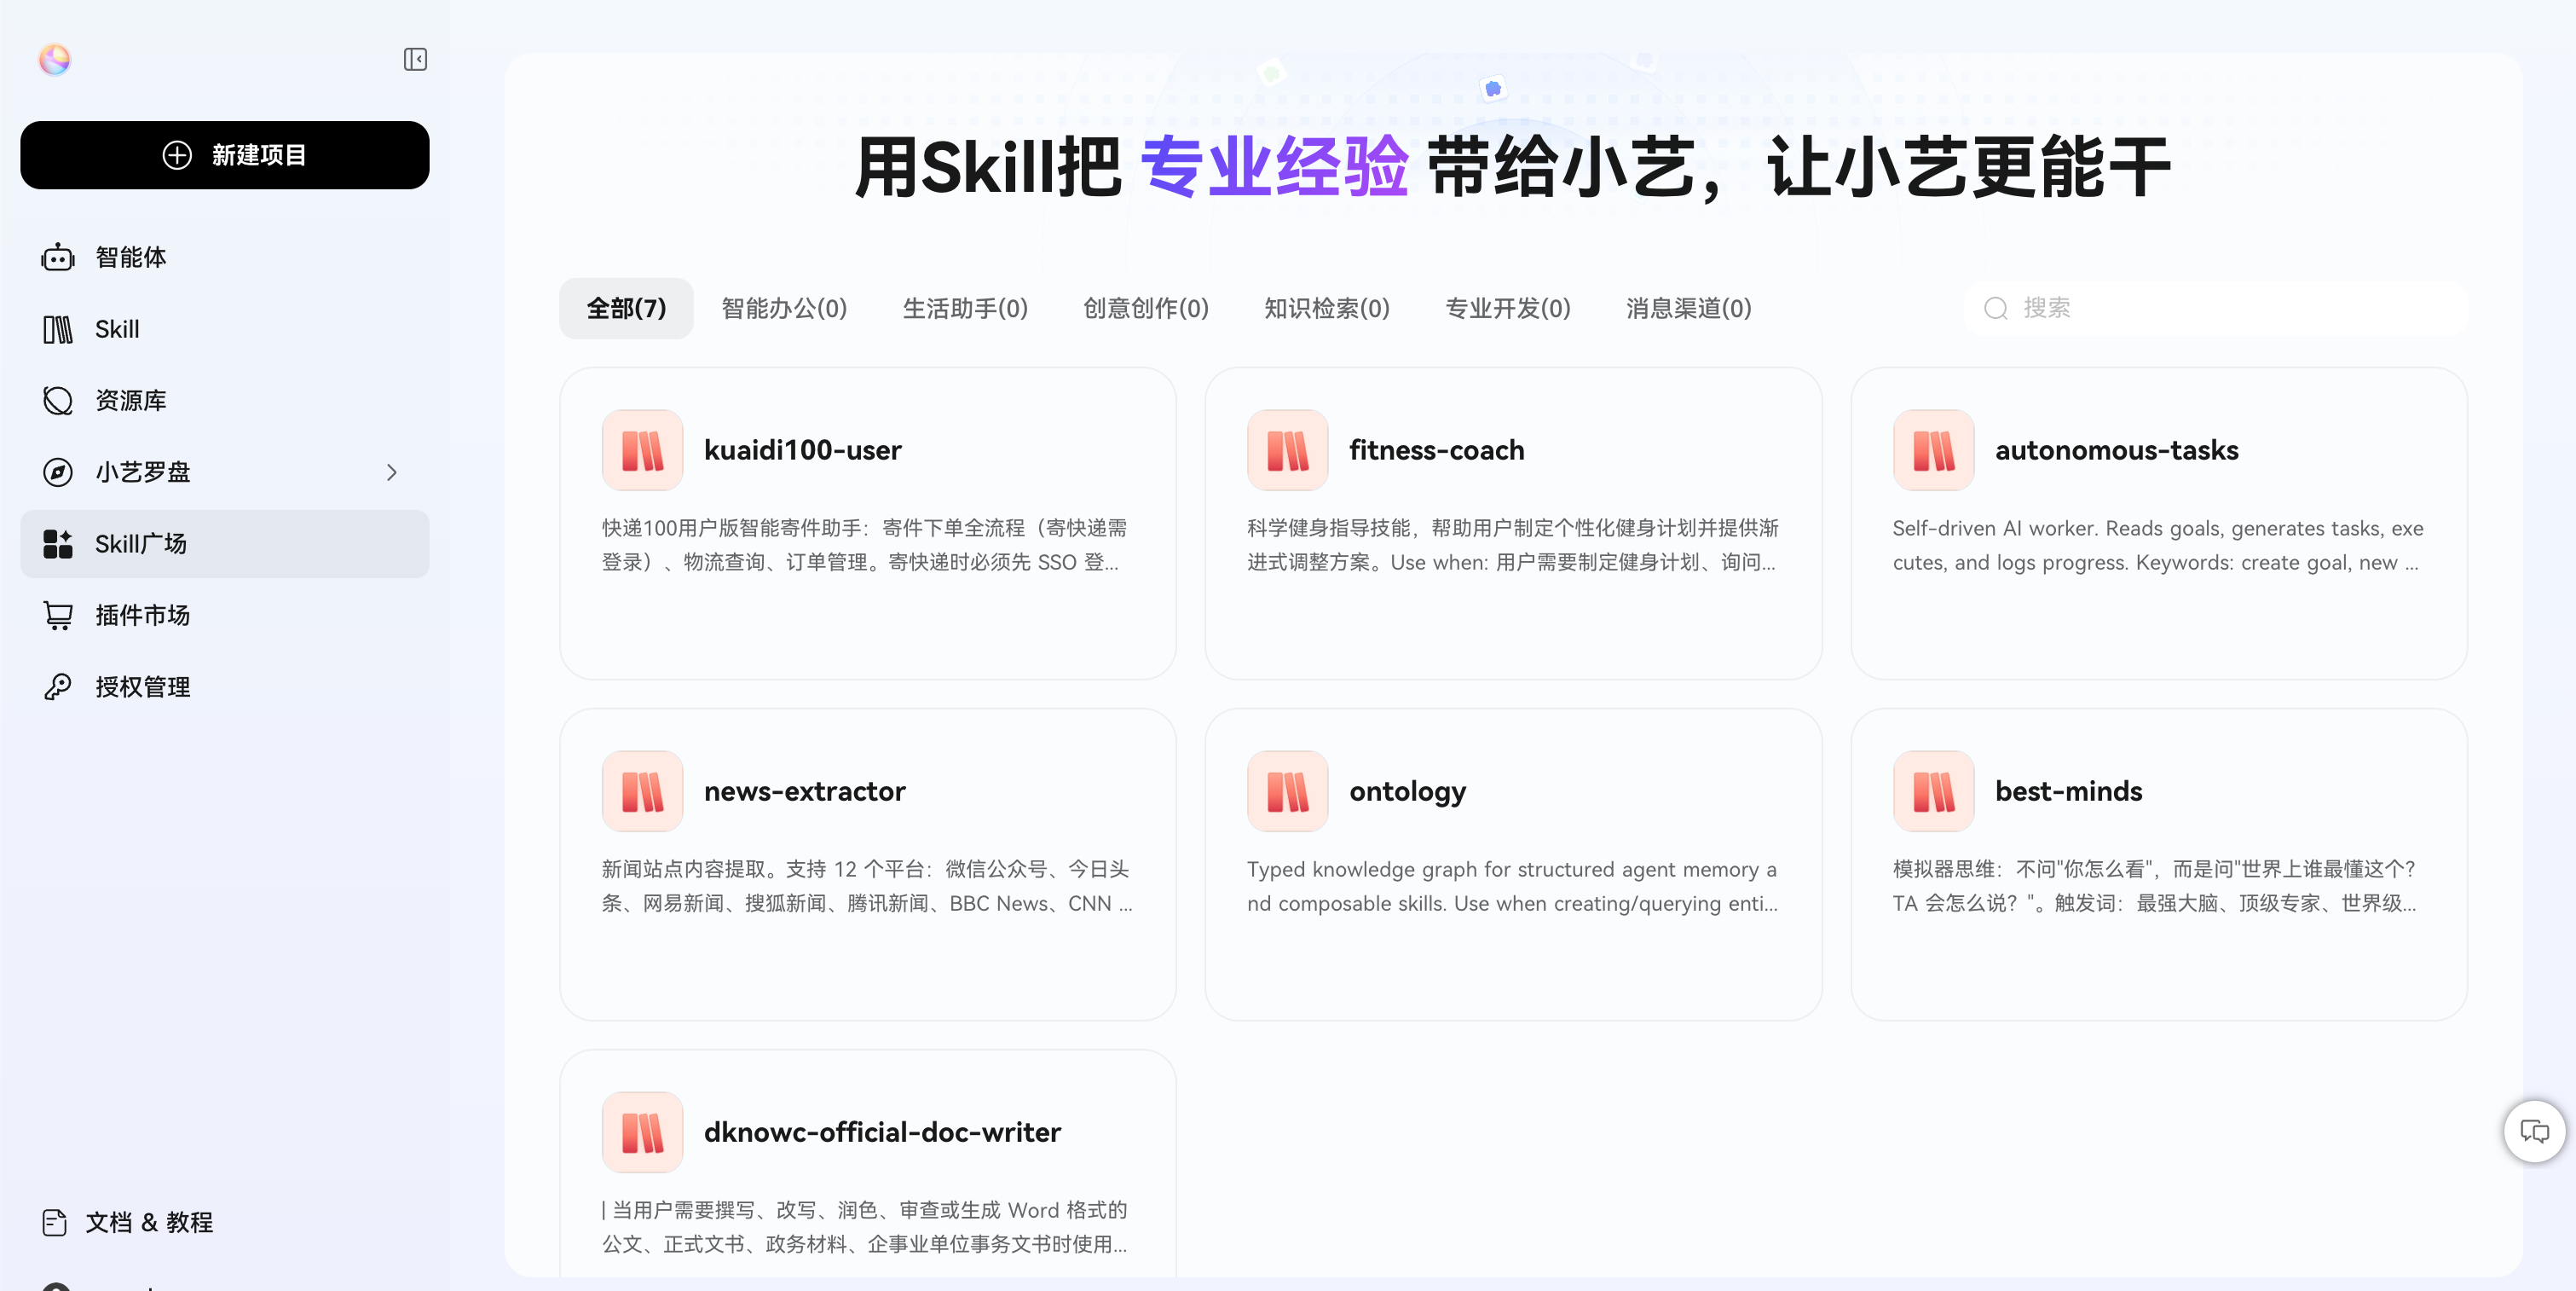Switch to the 生活助手(0) tab
This screenshot has height=1291, width=2576.
click(x=965, y=308)
